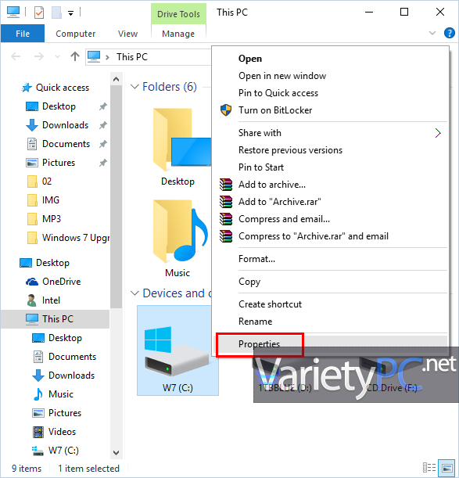This screenshot has width=459, height=478.
Task: Click the New folder quick access icon
Action: (x=56, y=13)
